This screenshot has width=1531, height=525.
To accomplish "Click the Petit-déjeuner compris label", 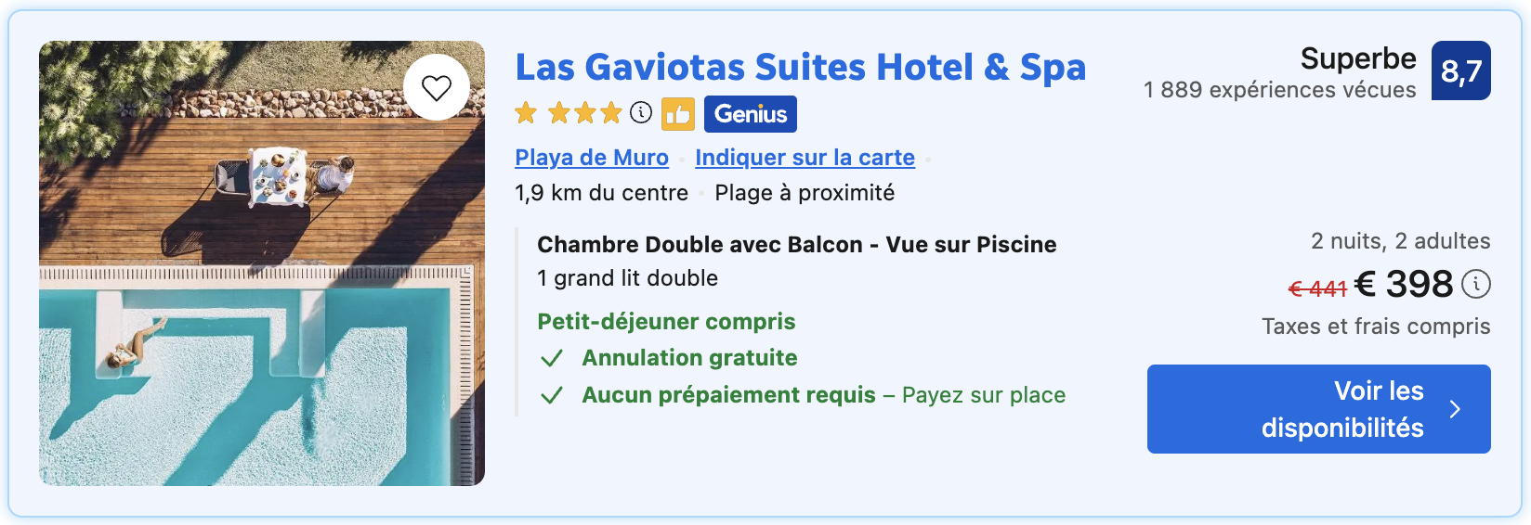I will (666, 322).
